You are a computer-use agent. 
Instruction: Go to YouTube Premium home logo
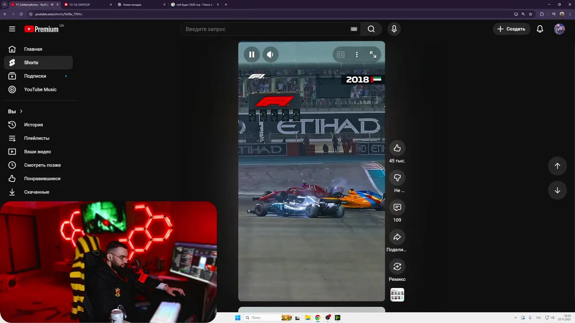tap(41, 29)
